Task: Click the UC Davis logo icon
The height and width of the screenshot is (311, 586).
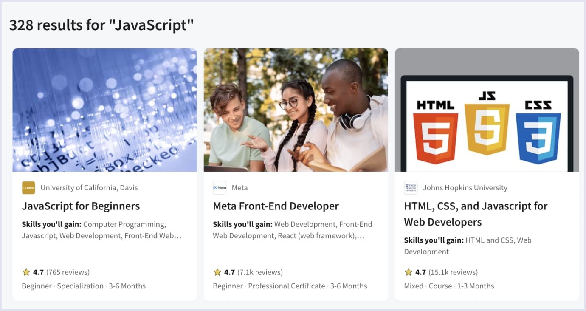Action: coord(28,188)
